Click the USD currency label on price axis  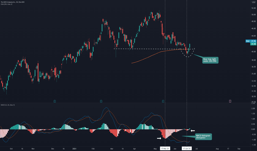click(254, 2)
